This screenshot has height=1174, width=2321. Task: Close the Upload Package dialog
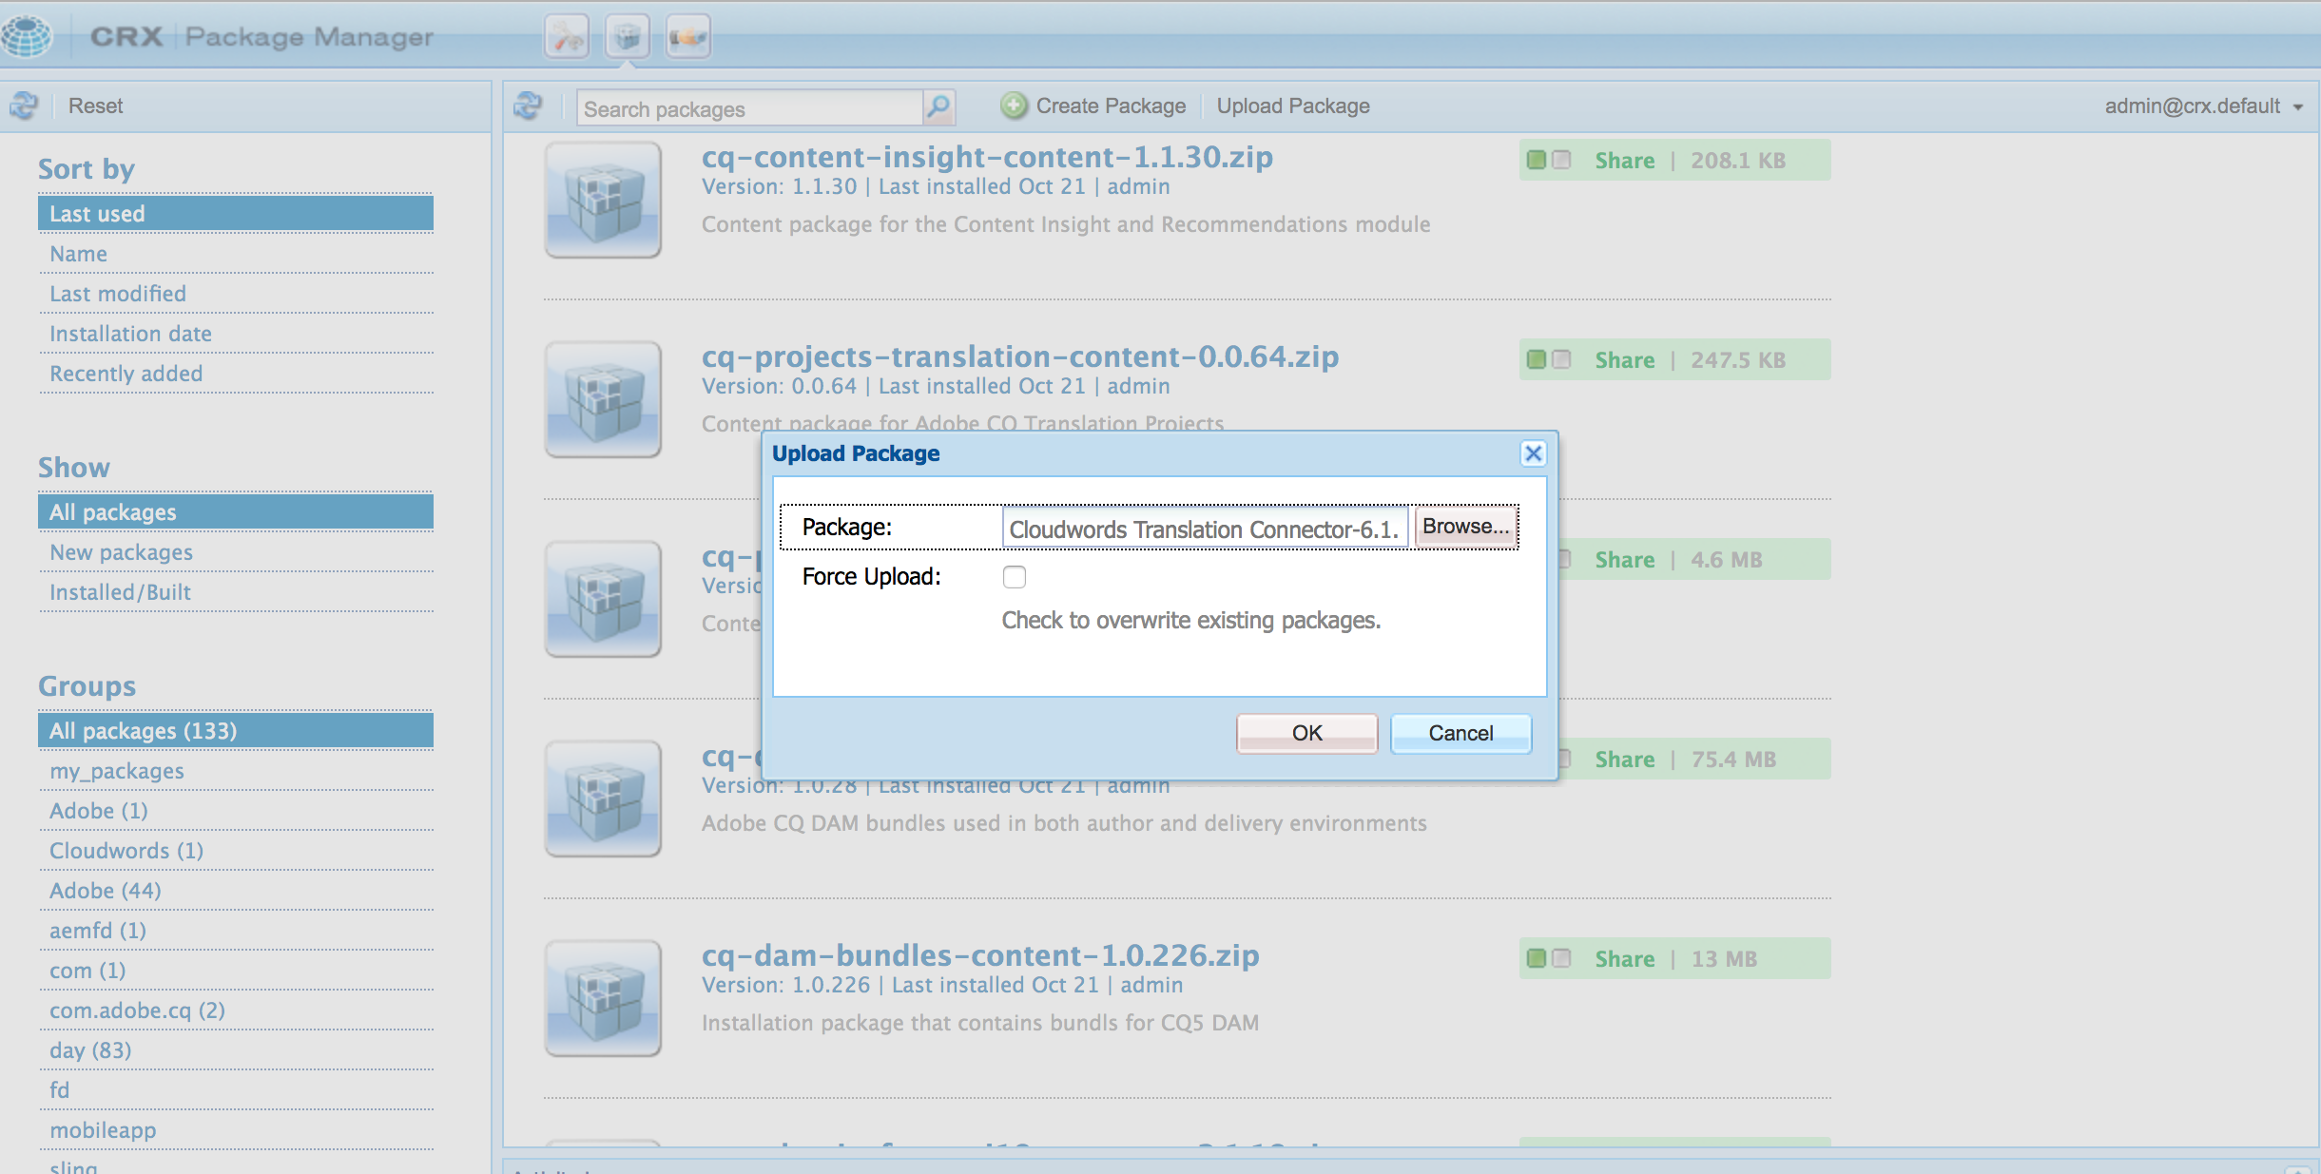click(x=1533, y=453)
